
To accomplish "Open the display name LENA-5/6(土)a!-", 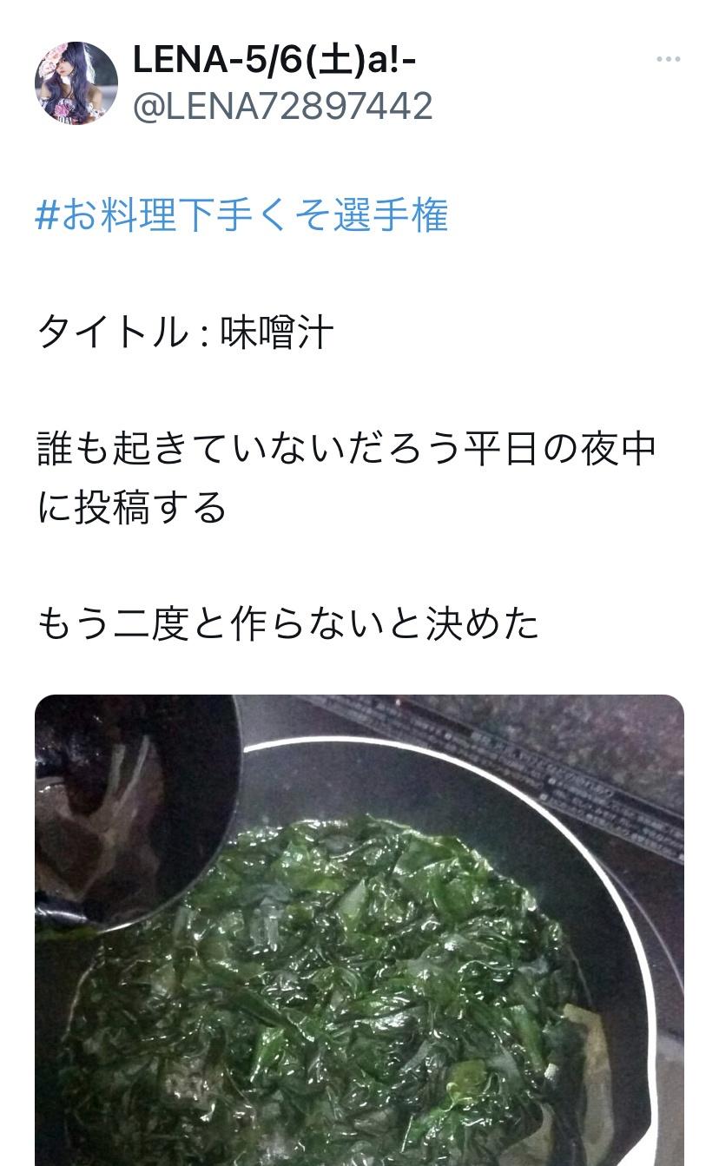I will click(274, 59).
